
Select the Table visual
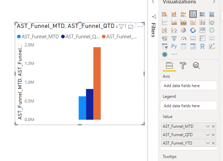point(184,46)
